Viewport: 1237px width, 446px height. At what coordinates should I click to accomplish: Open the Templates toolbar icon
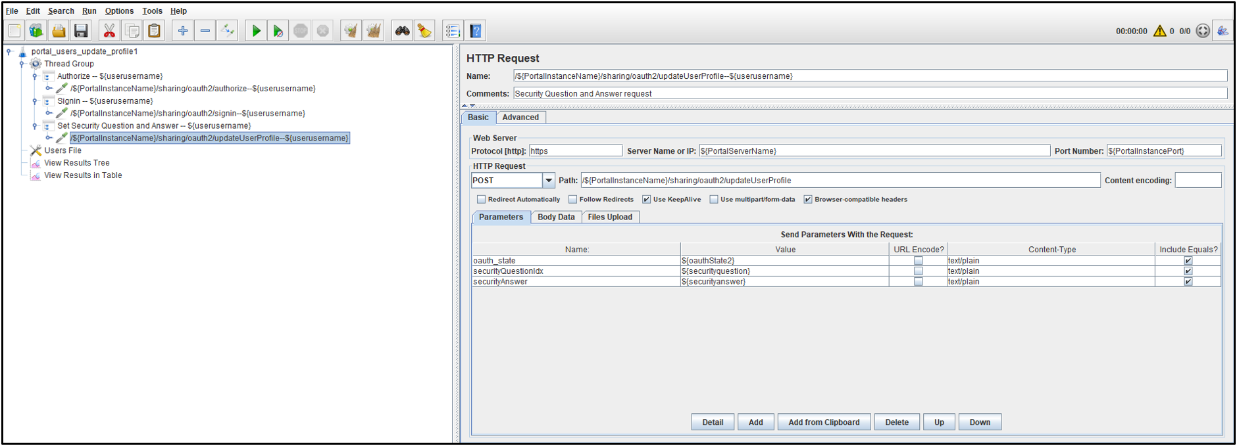pyautogui.click(x=36, y=31)
